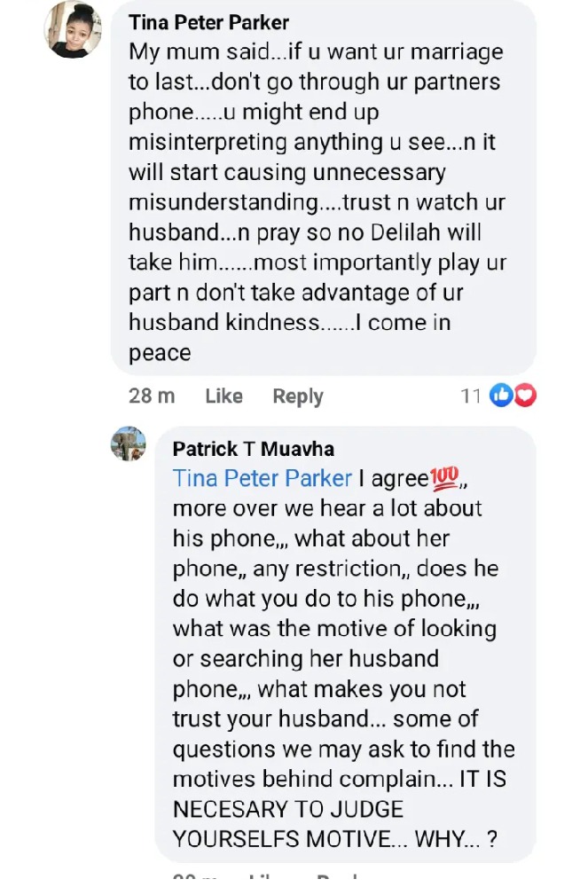Open the Patrick T Muavha author name
Screen dimensions: 580x887
254,449
